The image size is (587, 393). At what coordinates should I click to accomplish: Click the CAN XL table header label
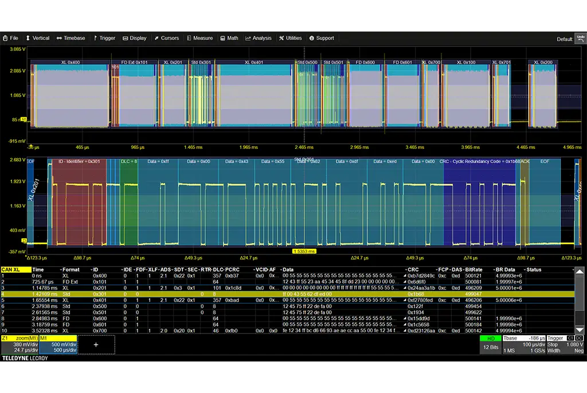pyautogui.click(x=16, y=269)
